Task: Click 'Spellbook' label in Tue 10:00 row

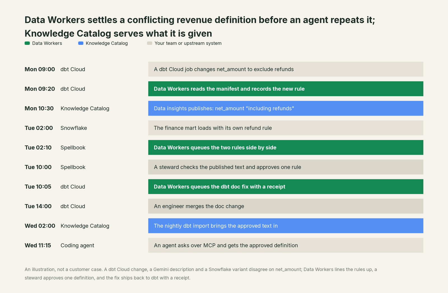Action: pyautogui.click(x=73, y=167)
